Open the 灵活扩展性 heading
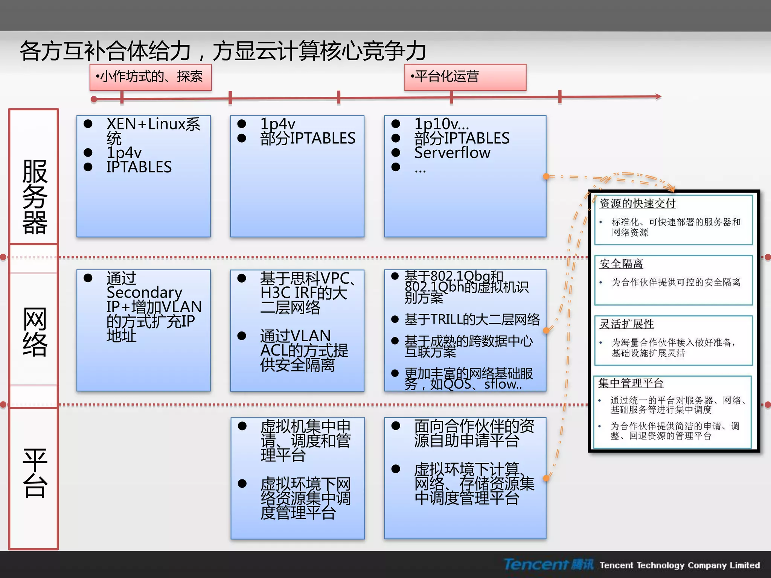The height and width of the screenshot is (578, 771). 626,324
